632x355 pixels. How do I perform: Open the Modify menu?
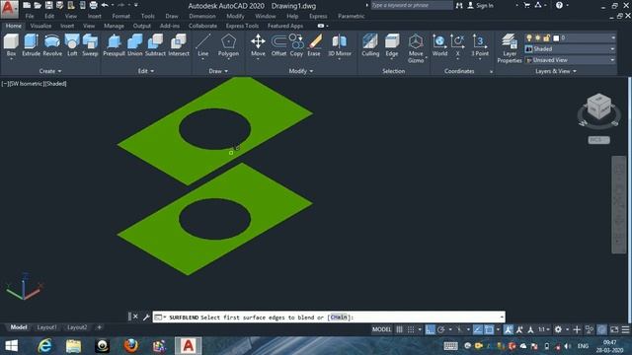click(235, 16)
